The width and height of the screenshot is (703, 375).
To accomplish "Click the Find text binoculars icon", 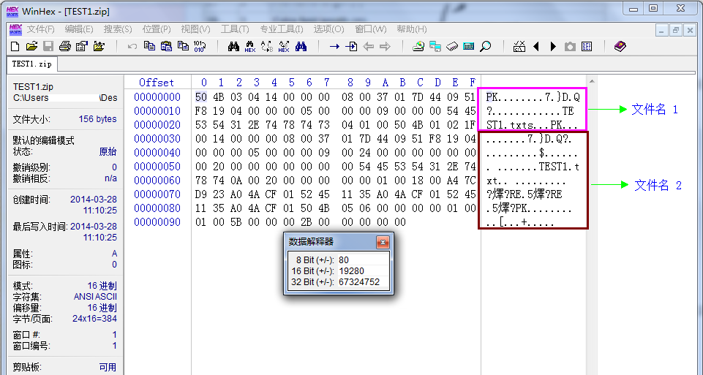I will (x=233, y=46).
